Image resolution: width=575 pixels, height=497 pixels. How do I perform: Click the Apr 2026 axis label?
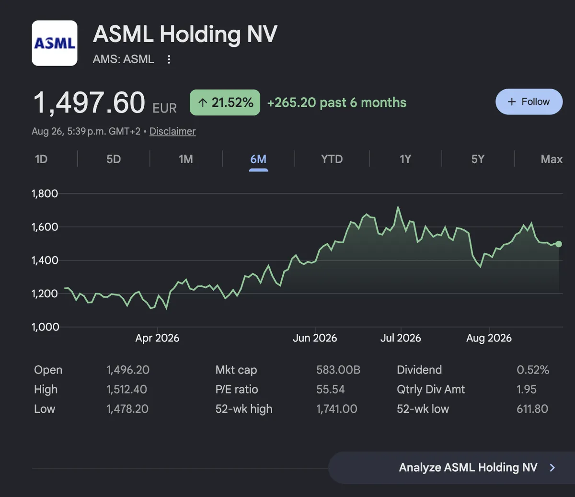click(157, 338)
